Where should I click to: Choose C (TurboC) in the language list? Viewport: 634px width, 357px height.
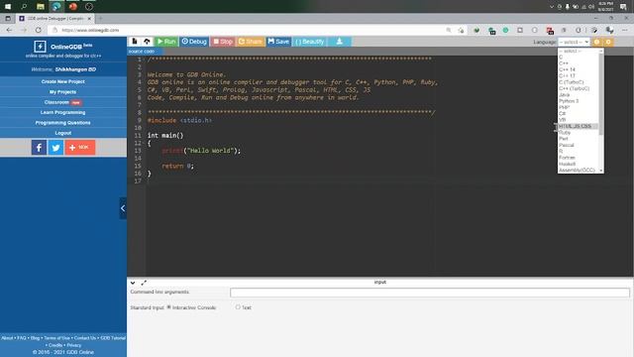click(x=572, y=82)
